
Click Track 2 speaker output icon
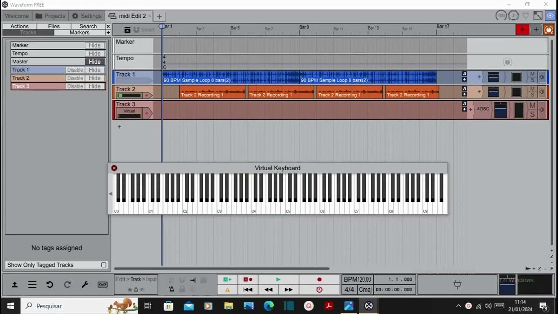coord(542,92)
